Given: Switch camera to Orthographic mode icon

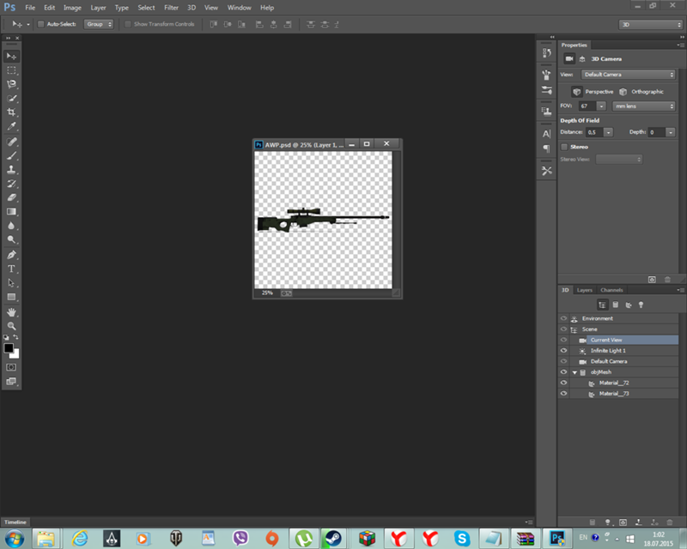Looking at the screenshot, I should pyautogui.click(x=623, y=91).
